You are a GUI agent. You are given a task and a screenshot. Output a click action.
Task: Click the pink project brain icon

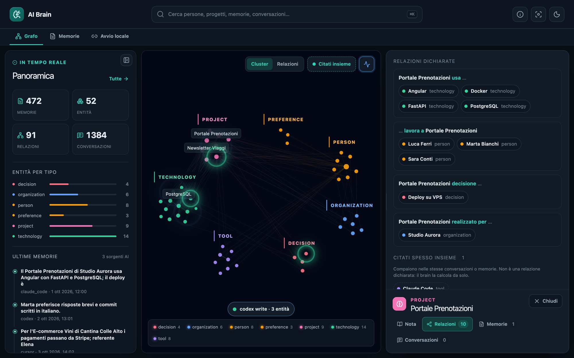pyautogui.click(x=400, y=304)
